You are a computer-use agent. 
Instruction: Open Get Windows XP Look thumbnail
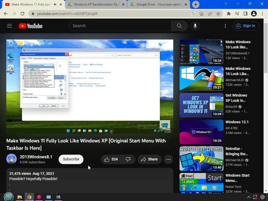(x=201, y=105)
